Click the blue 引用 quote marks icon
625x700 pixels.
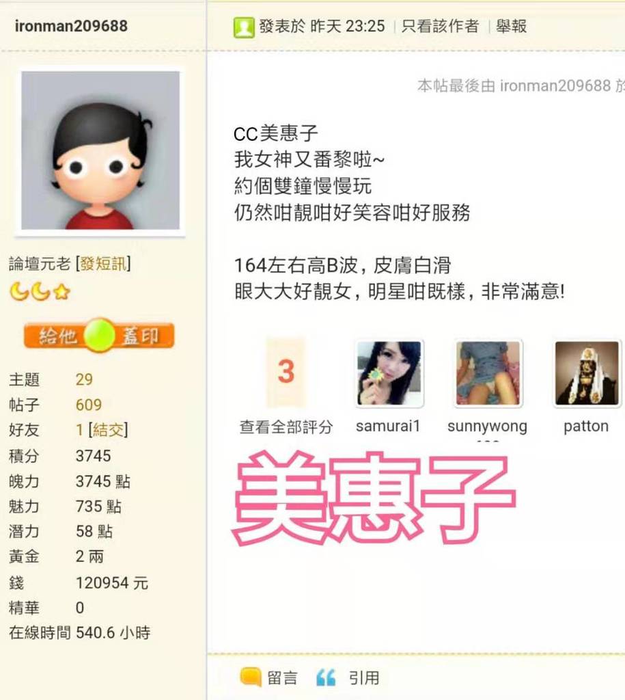point(326,677)
